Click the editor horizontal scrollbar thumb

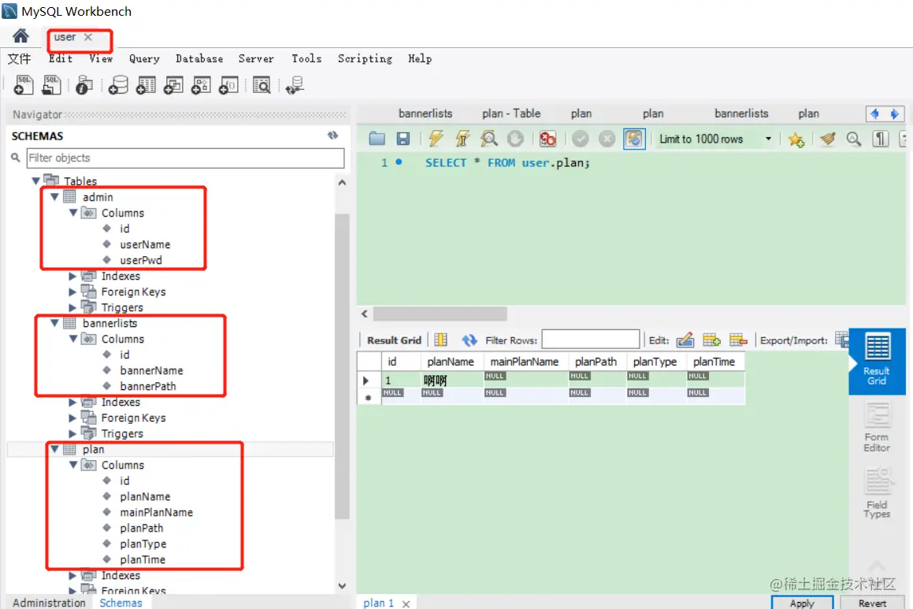coord(440,314)
